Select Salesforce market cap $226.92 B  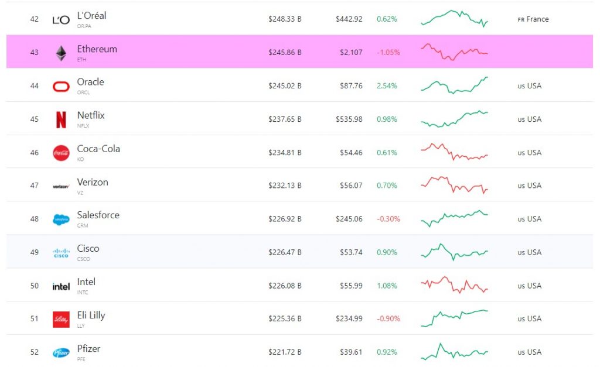click(285, 219)
